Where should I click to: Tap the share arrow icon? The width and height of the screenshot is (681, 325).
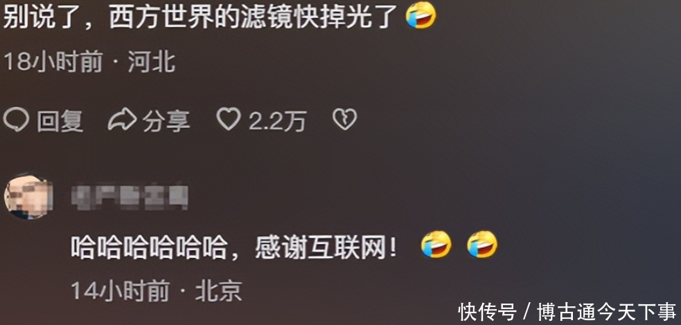click(x=122, y=120)
